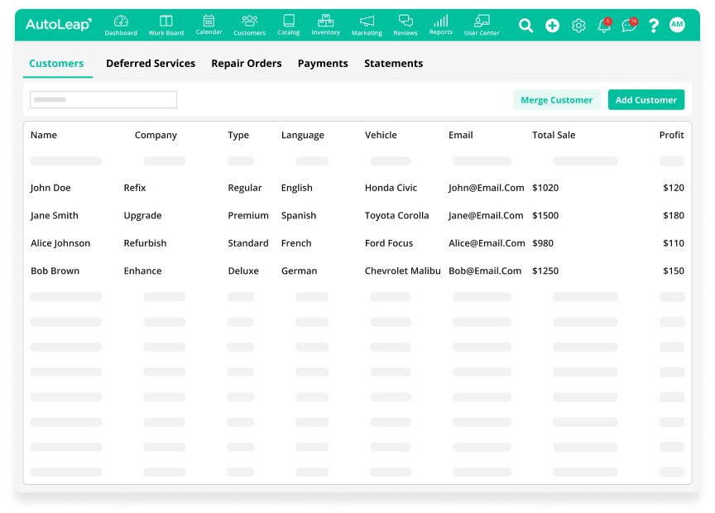
Task: Click the plus quick-add icon
Action: tap(552, 26)
